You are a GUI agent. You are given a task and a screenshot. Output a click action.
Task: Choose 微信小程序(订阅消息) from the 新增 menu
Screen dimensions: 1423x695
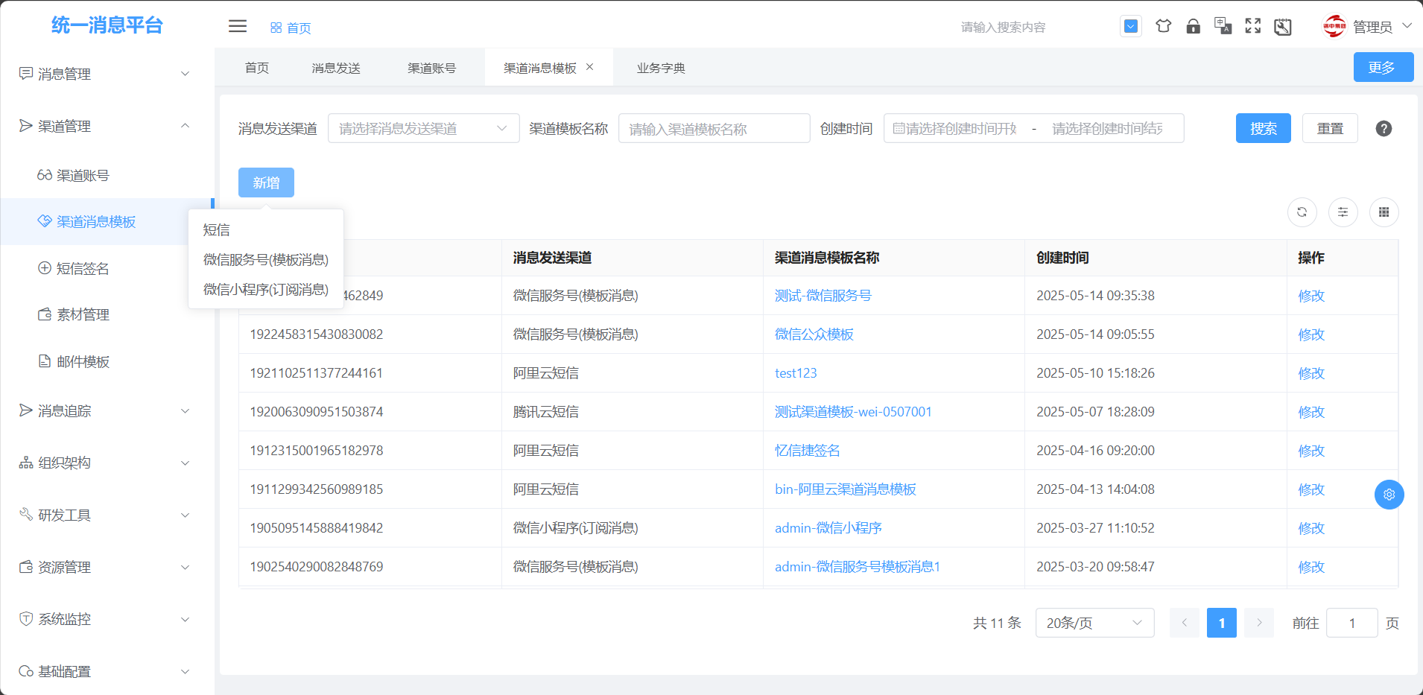click(266, 289)
